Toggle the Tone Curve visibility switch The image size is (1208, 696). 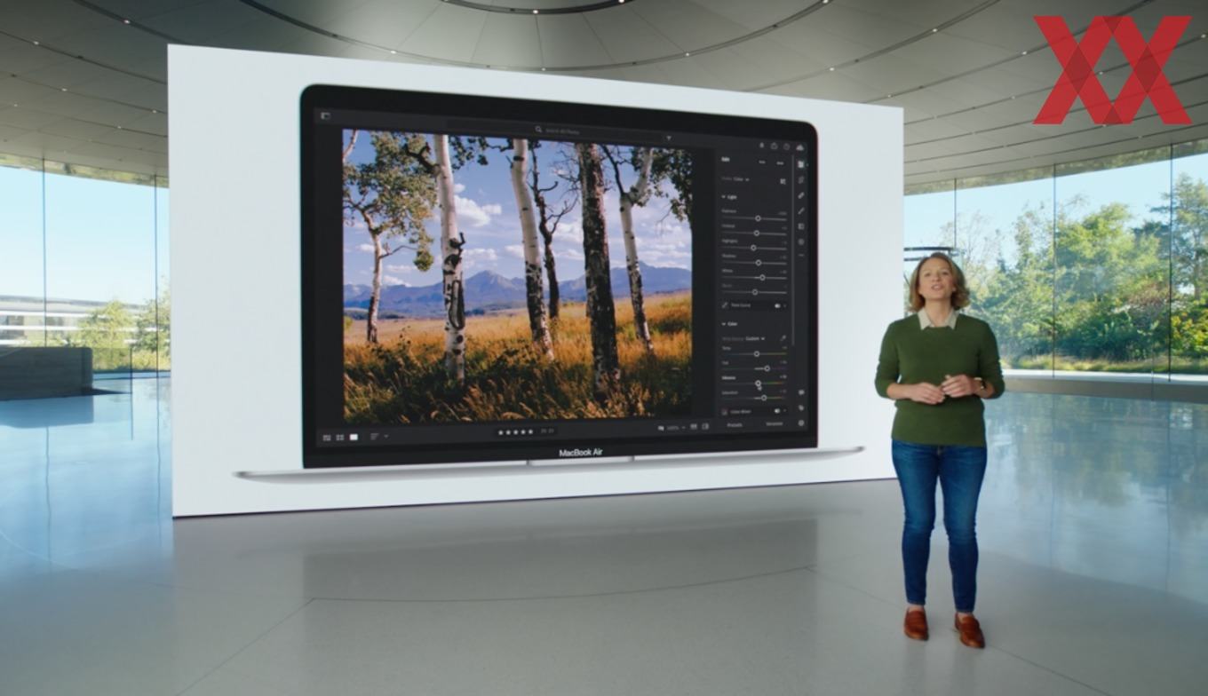[x=778, y=305]
